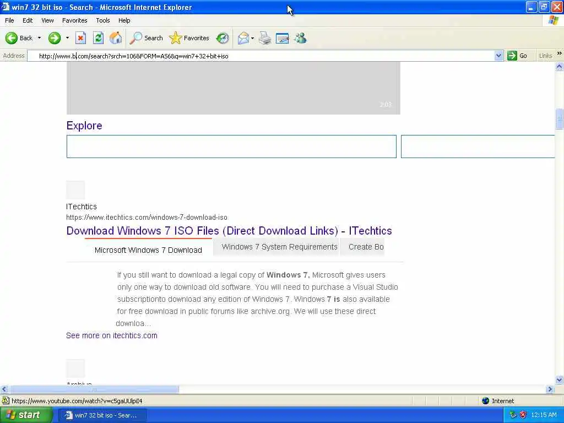
Task: Click the horizontal scrollbar right arrow
Action: 550,389
